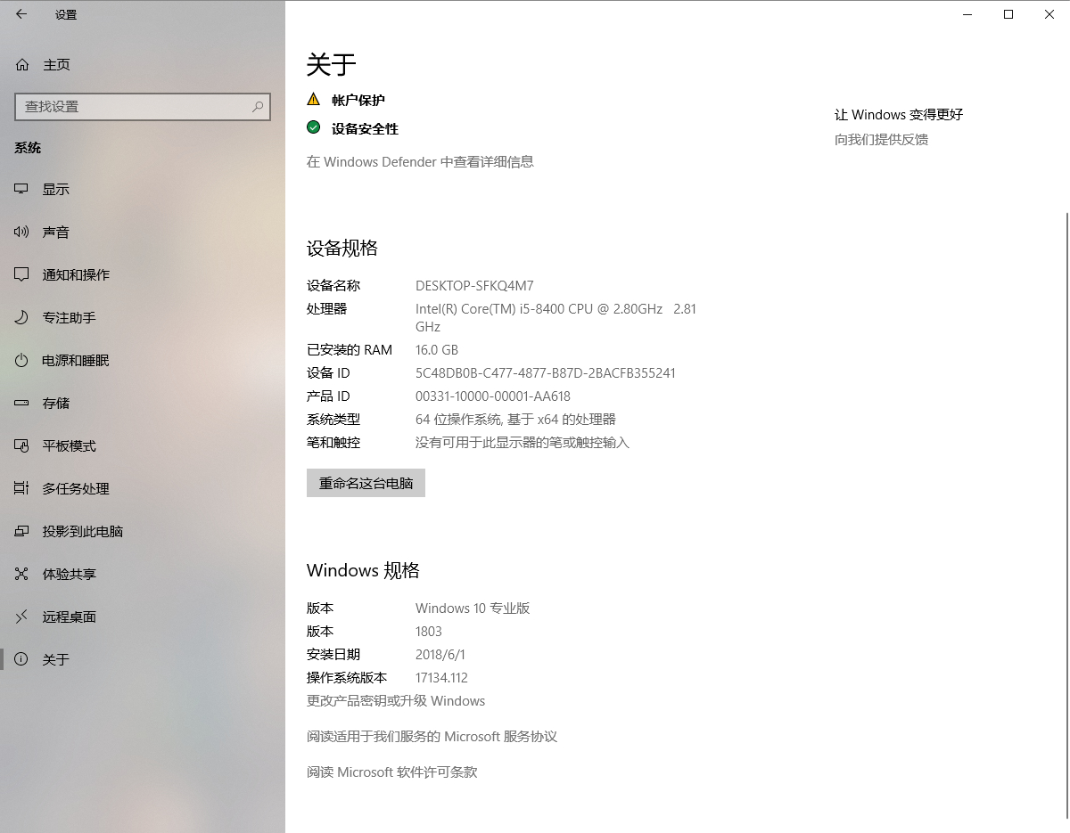
Task: Click the multitasking icon beside 多任务处理
Action: click(22, 489)
